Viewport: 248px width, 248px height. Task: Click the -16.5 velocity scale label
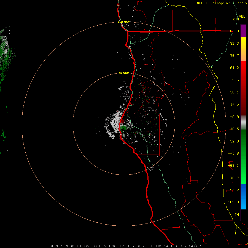(233, 129)
